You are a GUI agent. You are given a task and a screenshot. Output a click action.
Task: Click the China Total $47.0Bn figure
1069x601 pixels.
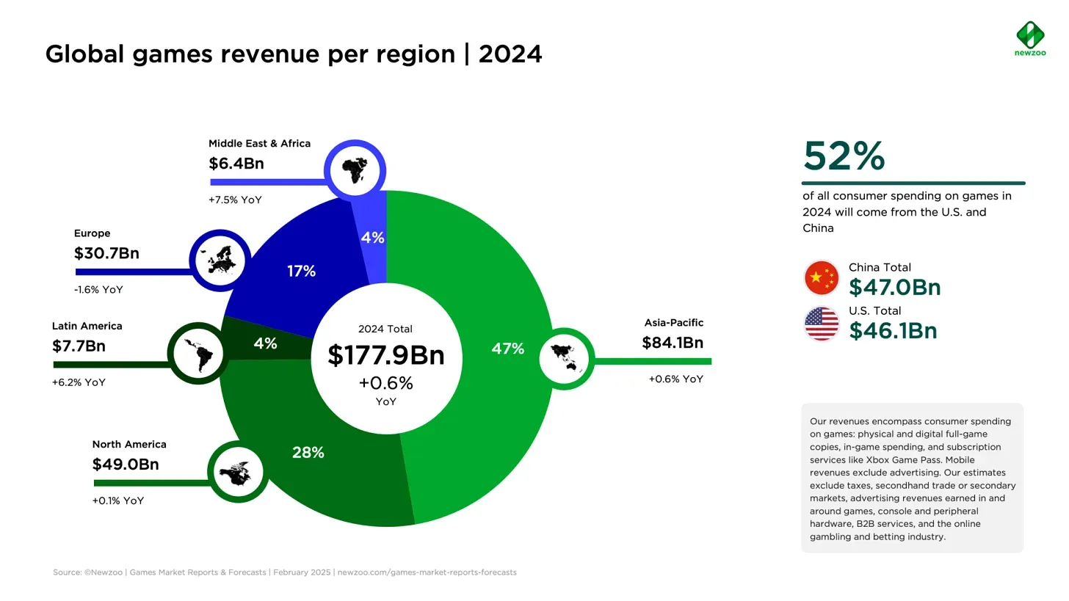895,287
